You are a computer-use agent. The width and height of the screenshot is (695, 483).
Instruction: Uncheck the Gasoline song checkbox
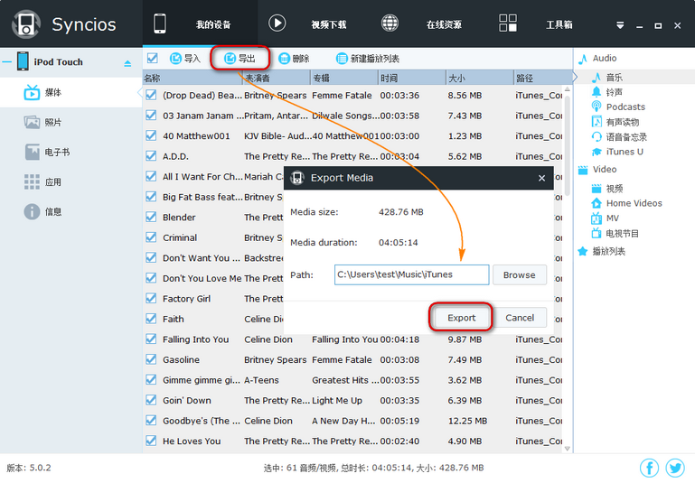click(x=151, y=359)
